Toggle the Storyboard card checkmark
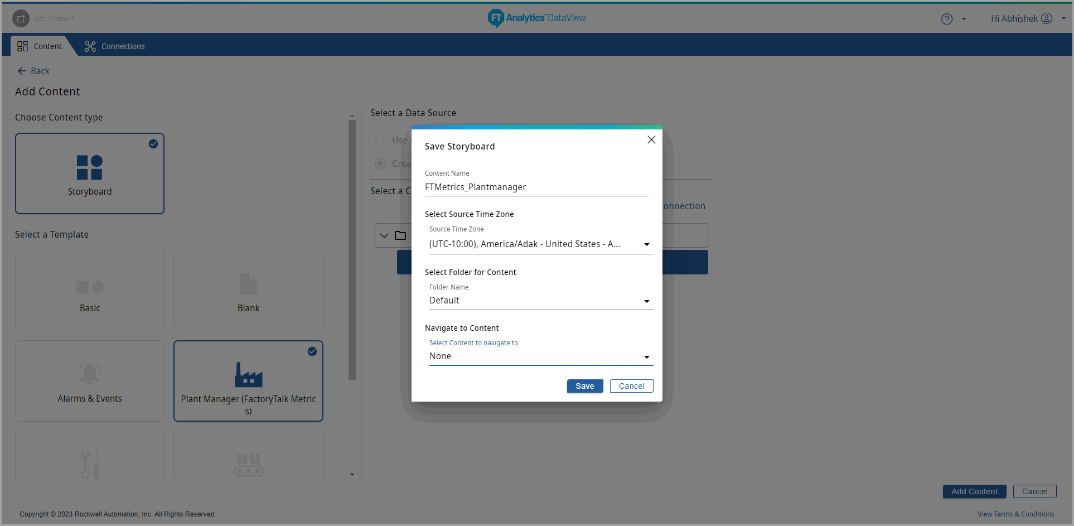 [153, 144]
